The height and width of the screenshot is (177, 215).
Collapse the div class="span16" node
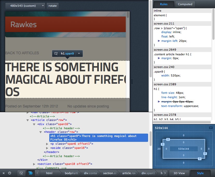click(x=34, y=124)
